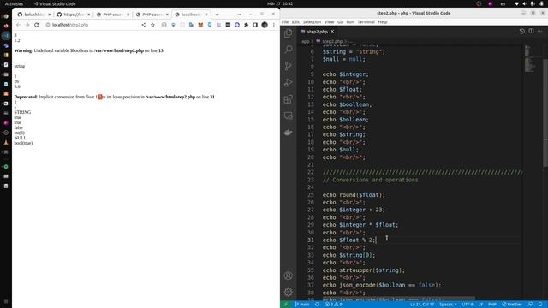The width and height of the screenshot is (548, 308).
Task: Open the Help menu in VS Code
Action: coord(383,22)
